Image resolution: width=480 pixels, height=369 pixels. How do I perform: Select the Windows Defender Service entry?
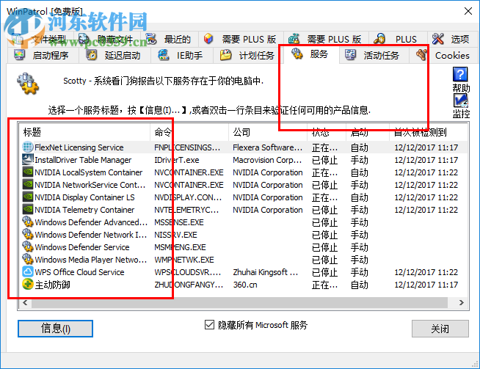[x=244, y=247]
